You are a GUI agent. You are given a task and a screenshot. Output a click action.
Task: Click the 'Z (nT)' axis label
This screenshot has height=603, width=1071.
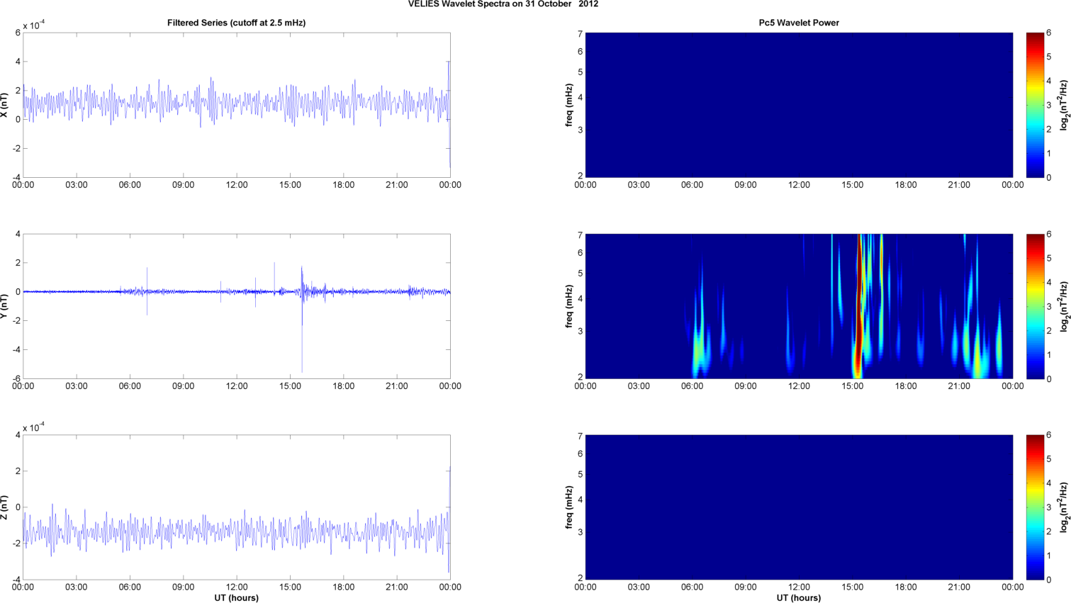[4, 507]
